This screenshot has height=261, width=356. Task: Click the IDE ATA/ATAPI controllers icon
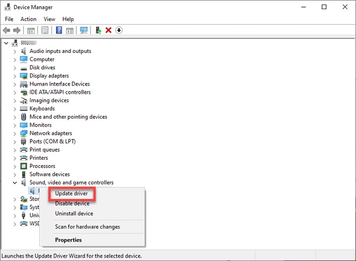pyautogui.click(x=23, y=93)
